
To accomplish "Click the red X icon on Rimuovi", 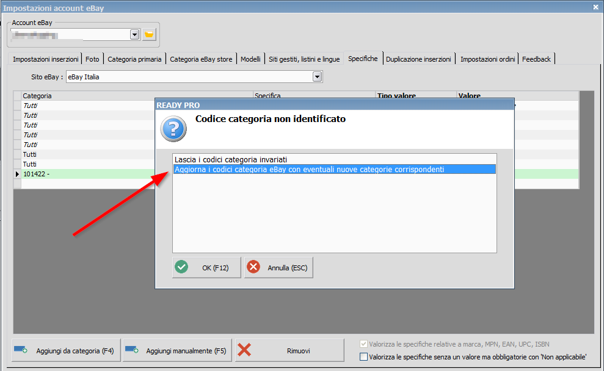I will [x=244, y=350].
